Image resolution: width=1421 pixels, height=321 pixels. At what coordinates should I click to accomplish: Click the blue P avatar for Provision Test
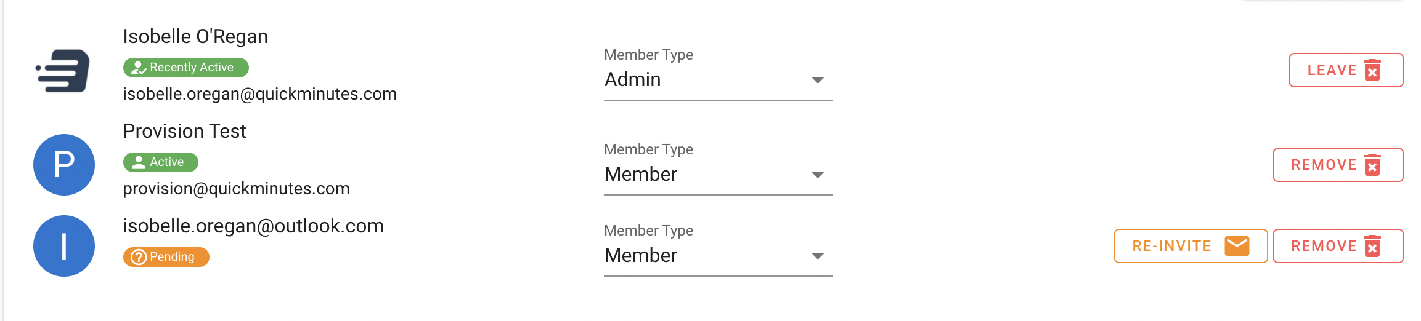click(64, 165)
